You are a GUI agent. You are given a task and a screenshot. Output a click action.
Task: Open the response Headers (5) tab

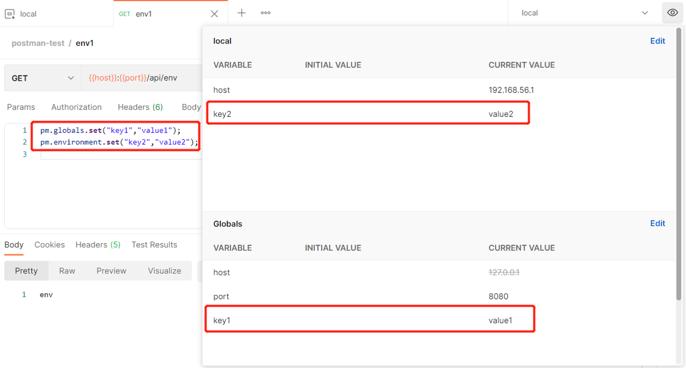[98, 245]
